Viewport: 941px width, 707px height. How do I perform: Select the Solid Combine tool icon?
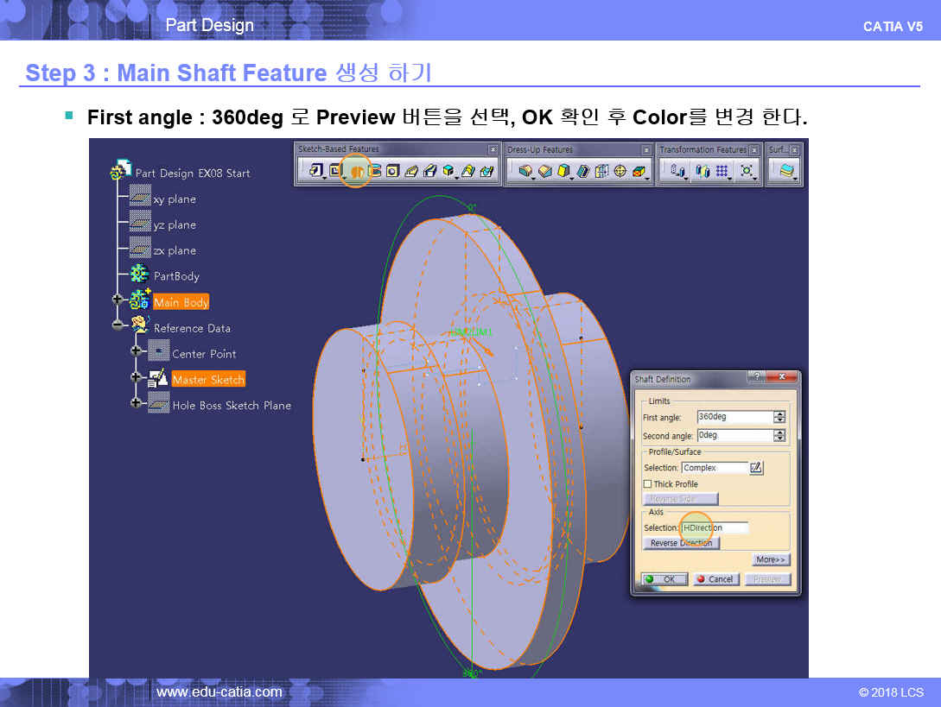(448, 171)
